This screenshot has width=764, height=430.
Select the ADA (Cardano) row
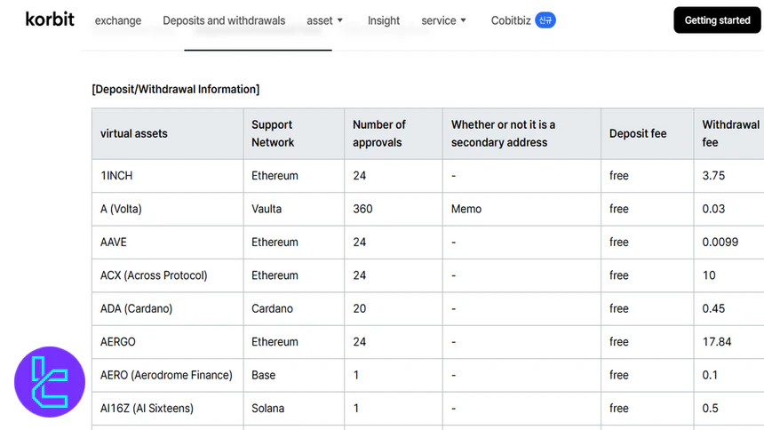136,309
